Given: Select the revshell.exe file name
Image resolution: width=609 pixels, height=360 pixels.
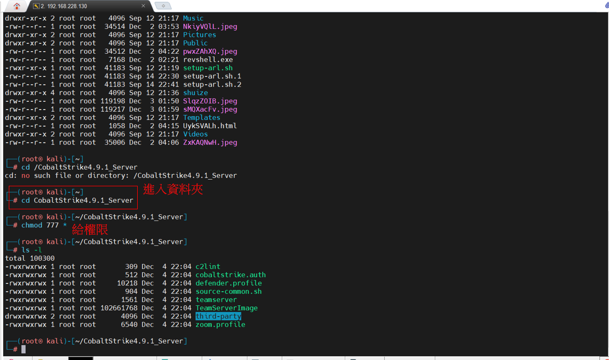Looking at the screenshot, I should (x=208, y=60).
